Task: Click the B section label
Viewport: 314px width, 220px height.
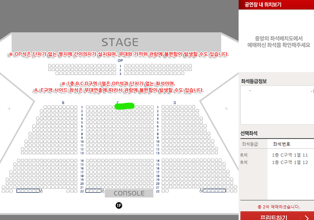Action: (63, 103)
